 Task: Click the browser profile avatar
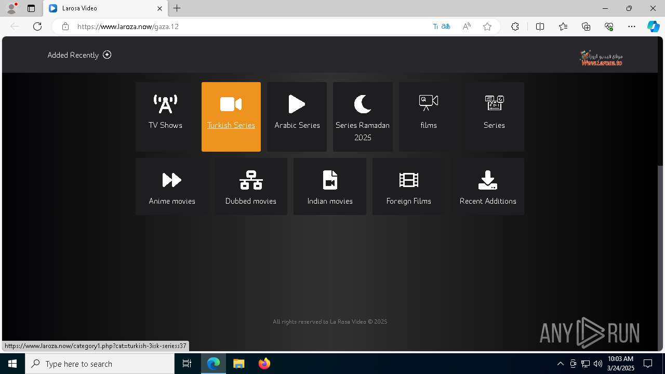point(11,8)
